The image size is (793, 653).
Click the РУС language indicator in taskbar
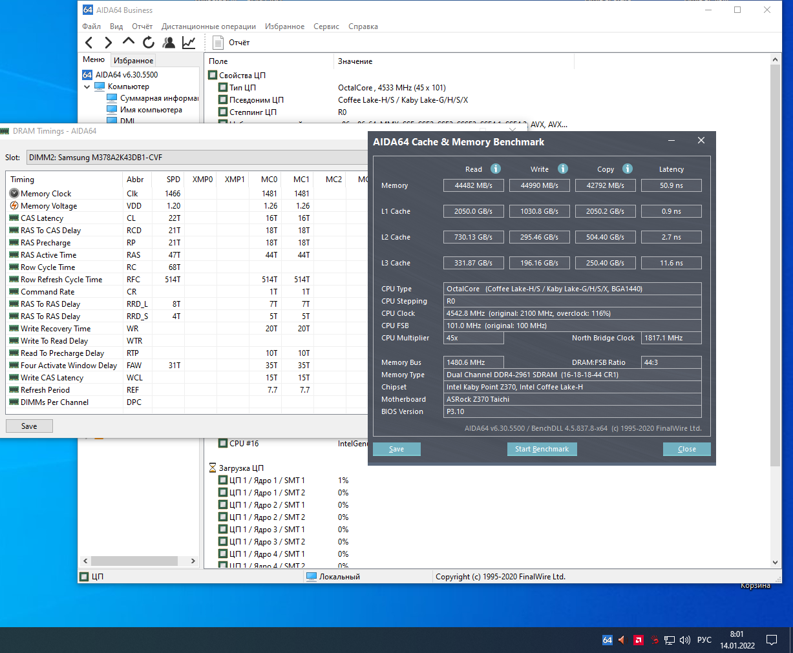click(x=704, y=640)
